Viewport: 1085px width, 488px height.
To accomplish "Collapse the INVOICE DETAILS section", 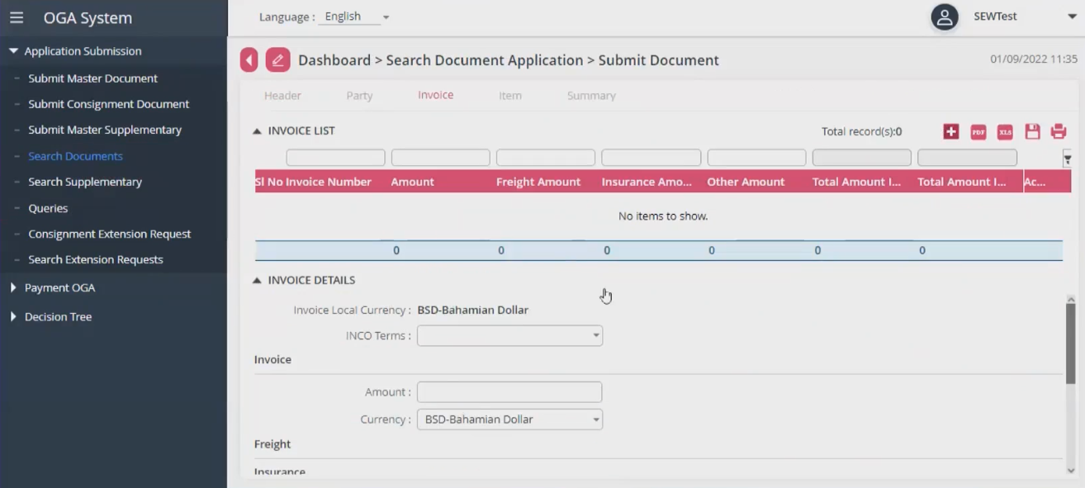I will click(257, 281).
